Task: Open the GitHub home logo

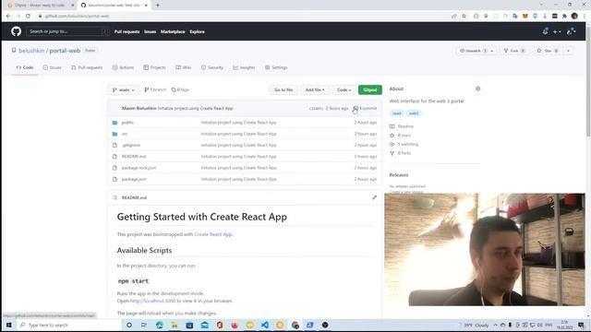Action: point(16,31)
